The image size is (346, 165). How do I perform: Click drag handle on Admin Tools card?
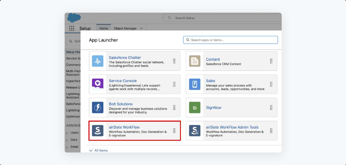click(x=271, y=131)
